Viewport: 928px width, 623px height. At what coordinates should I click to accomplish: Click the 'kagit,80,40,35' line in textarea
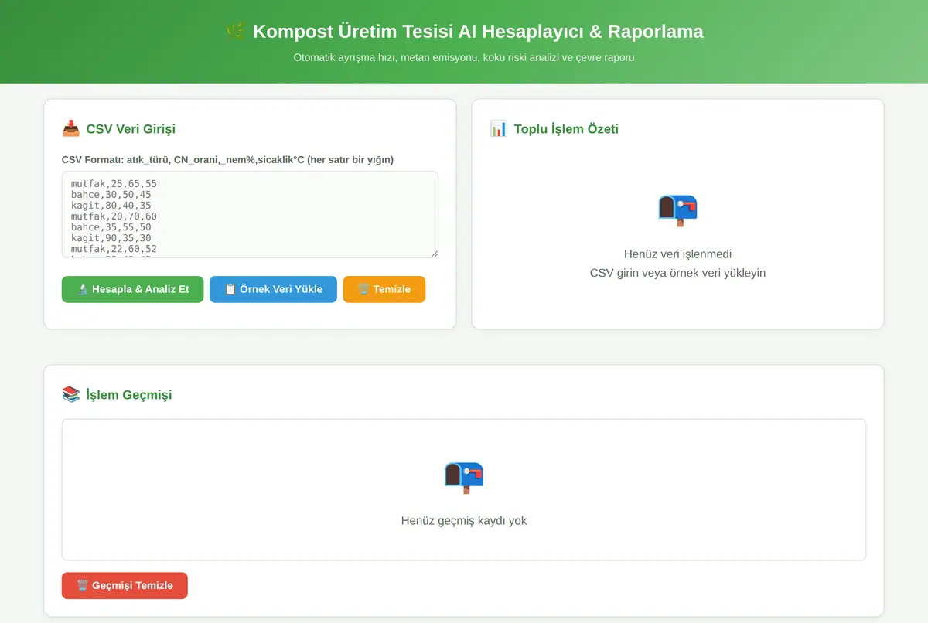point(111,206)
